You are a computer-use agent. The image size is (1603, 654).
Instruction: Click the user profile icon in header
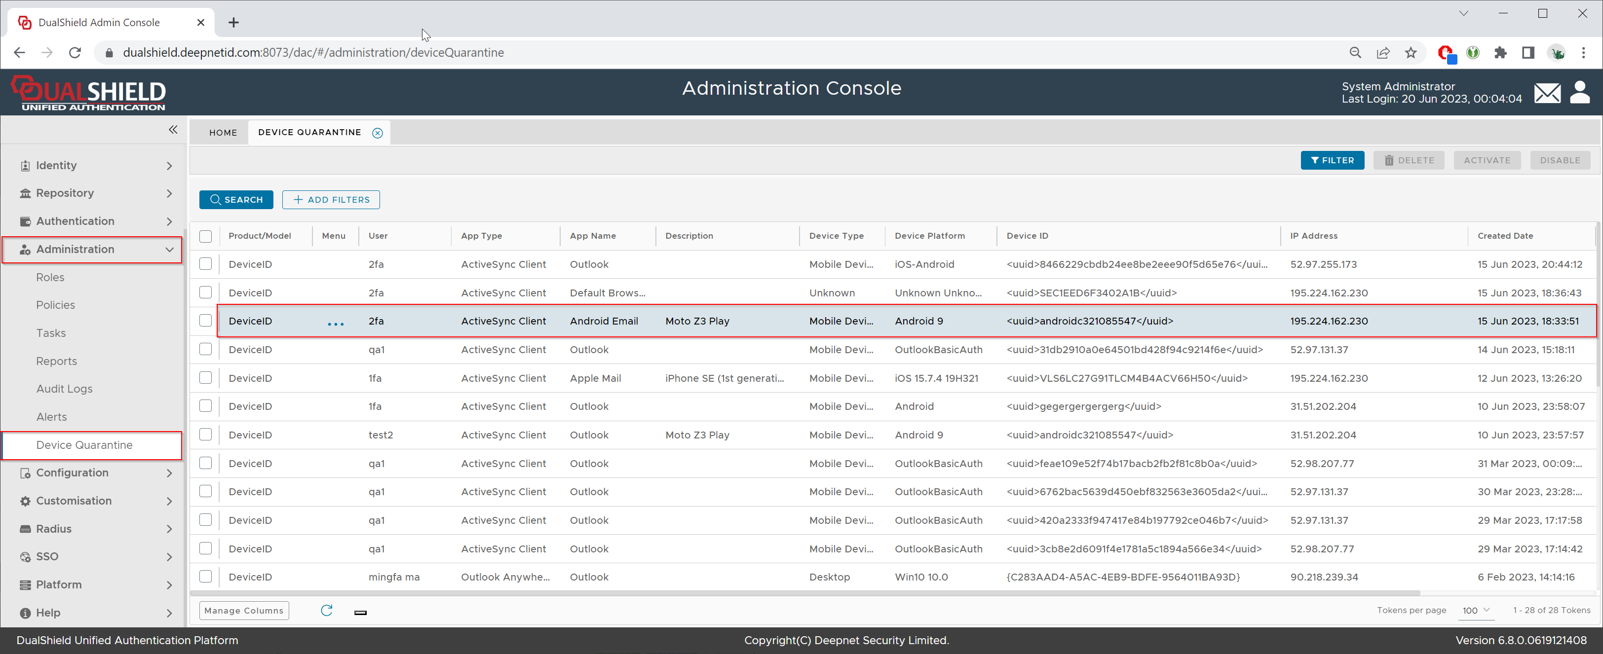pos(1579,93)
